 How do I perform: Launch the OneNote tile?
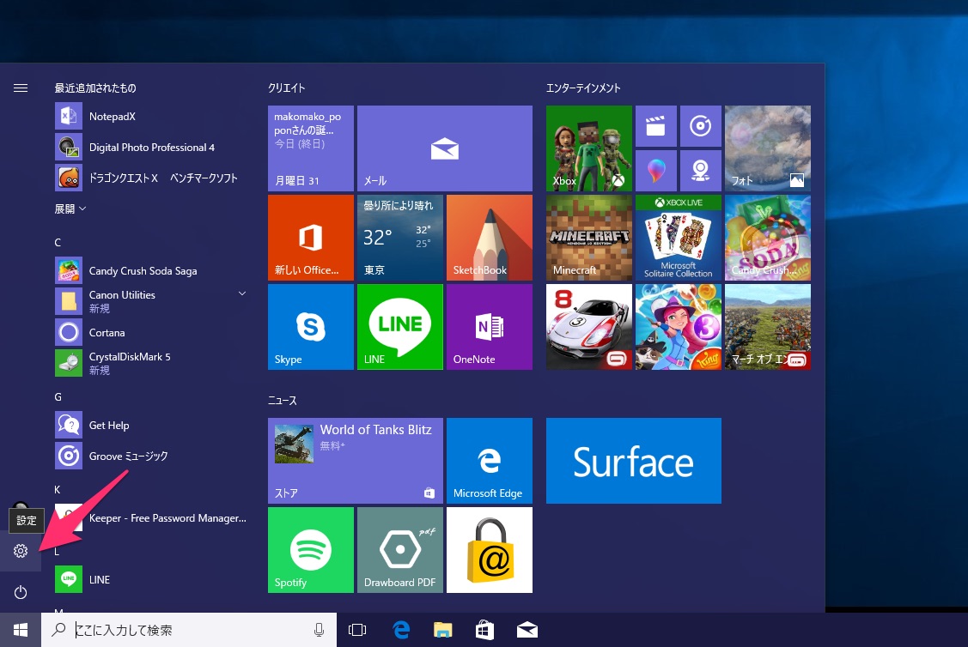490,327
